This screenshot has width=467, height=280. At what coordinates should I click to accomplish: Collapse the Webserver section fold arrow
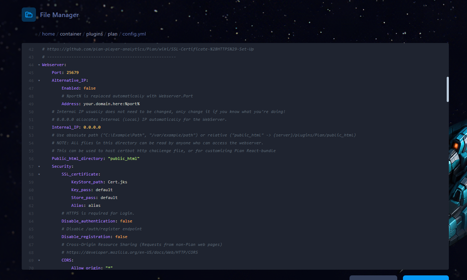click(x=39, y=65)
